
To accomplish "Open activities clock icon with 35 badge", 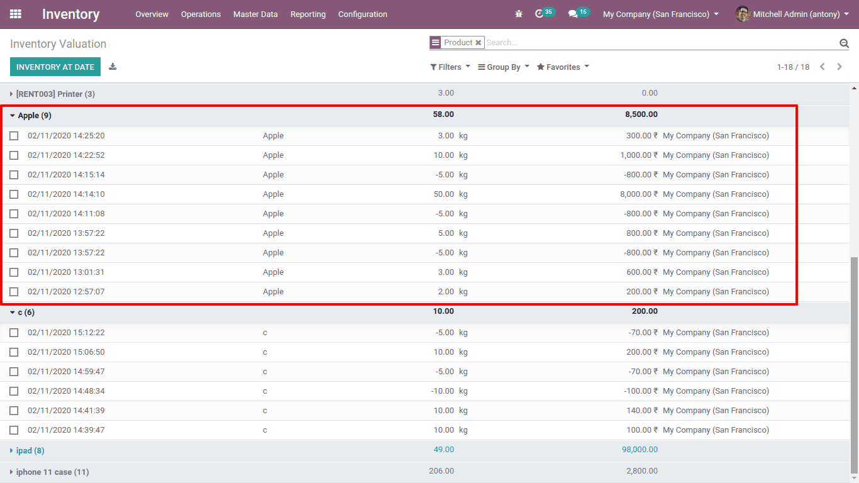I will click(x=545, y=13).
